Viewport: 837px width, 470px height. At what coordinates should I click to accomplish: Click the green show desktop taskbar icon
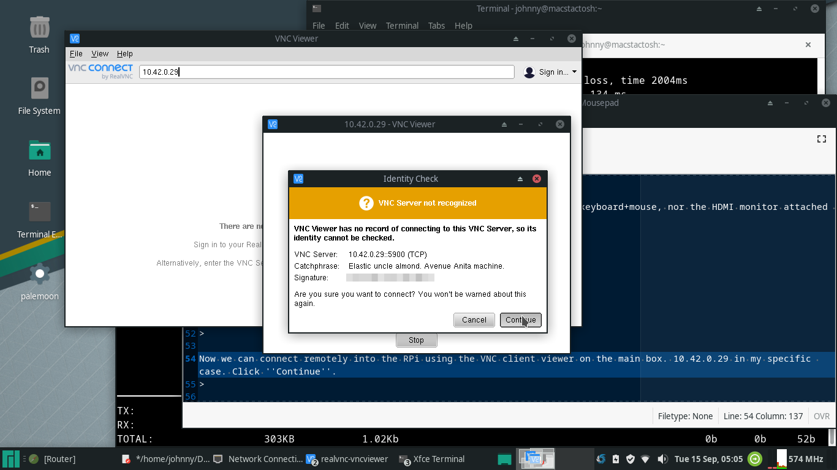point(504,459)
